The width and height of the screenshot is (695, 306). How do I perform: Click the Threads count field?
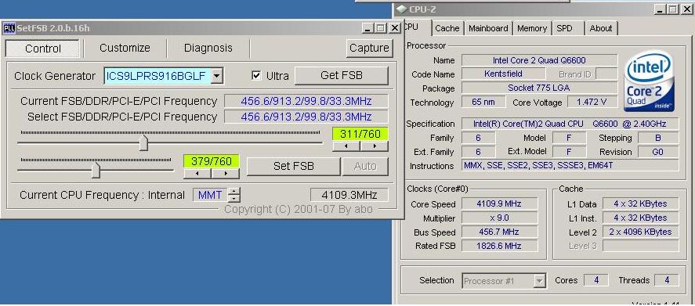point(666,280)
